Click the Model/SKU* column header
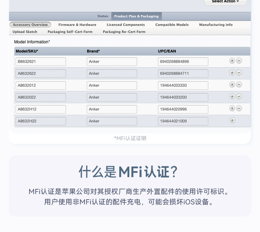This screenshot has height=232, width=260. point(27,51)
